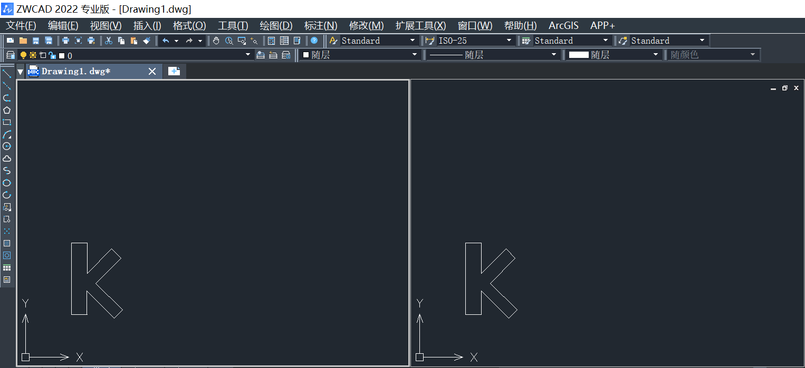Click the Paste clipboard icon
Viewport: 805px width, 368px height.
coord(134,41)
